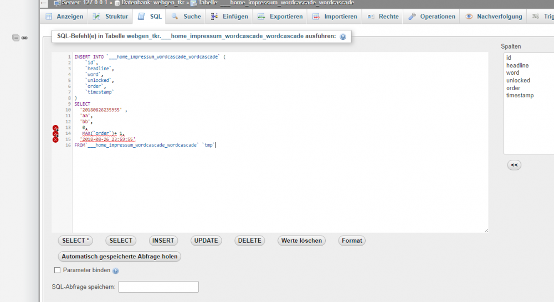
Task: Open the Importieren tab
Action: [x=335, y=17]
